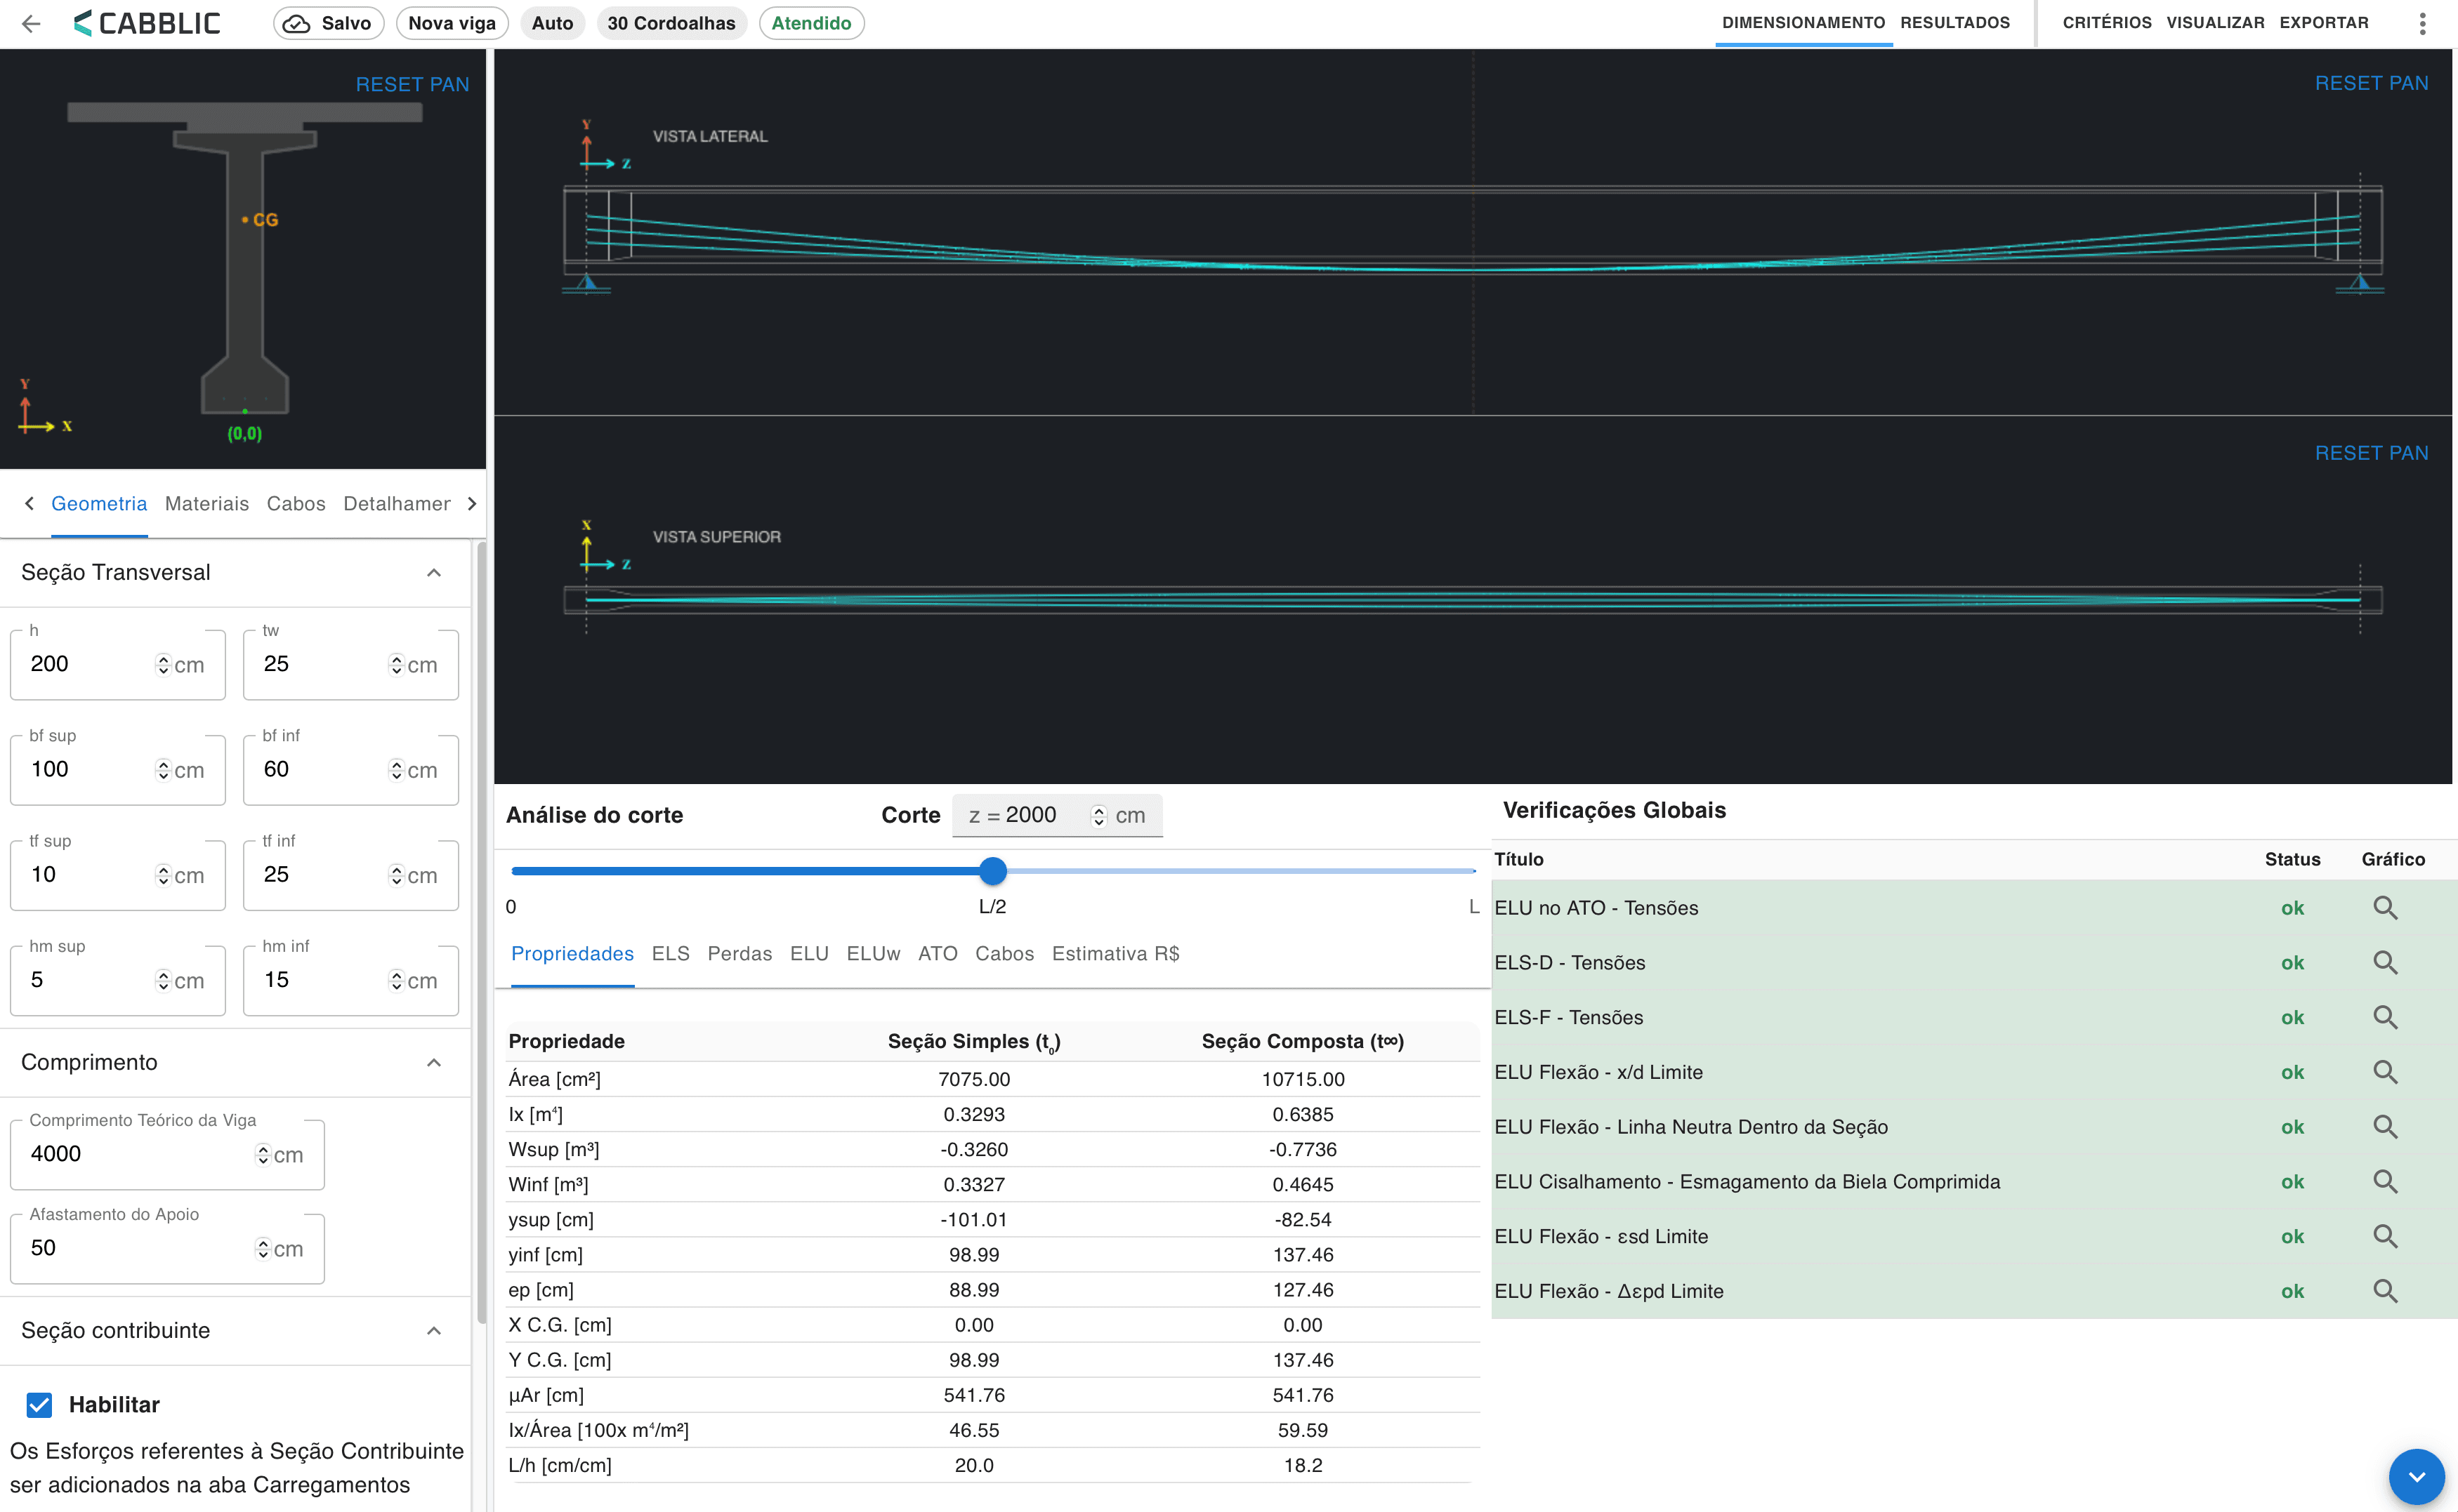2458x1512 pixels.
Task: Go to RESULTADOS in top navigation
Action: (1954, 23)
